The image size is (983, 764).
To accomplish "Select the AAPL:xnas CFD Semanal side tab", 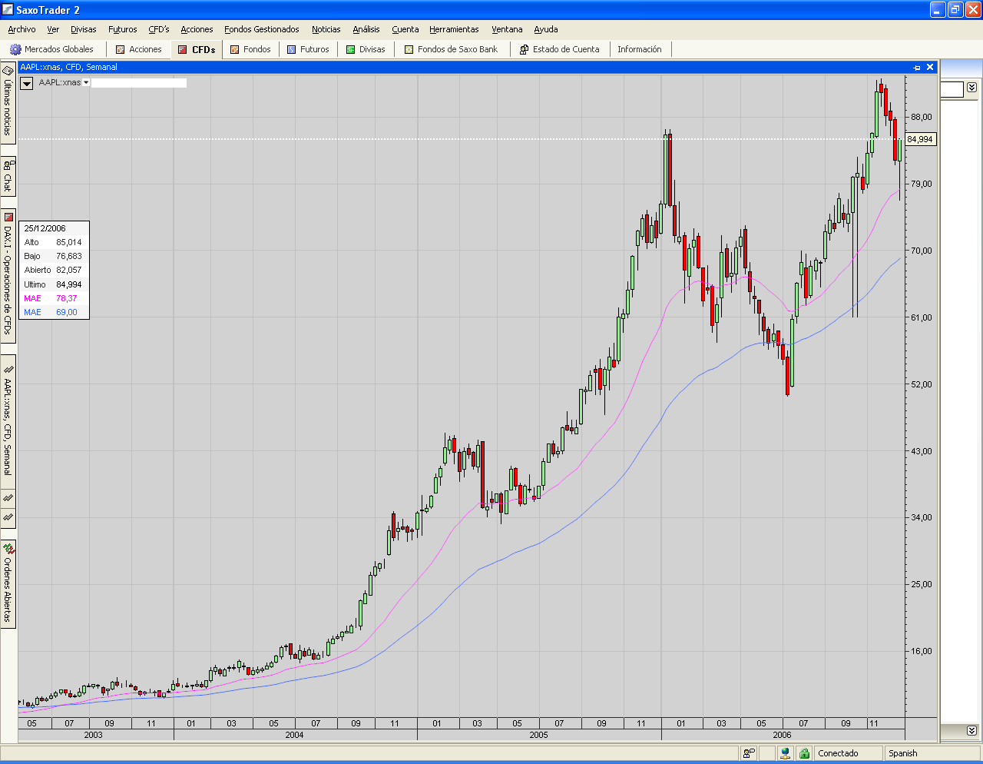I will click(8, 420).
